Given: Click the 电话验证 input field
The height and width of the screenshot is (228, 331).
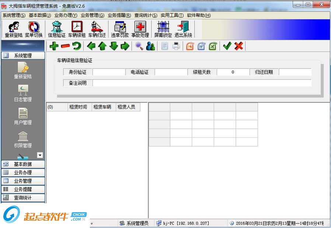Looking at the screenshot, I should [171, 72].
